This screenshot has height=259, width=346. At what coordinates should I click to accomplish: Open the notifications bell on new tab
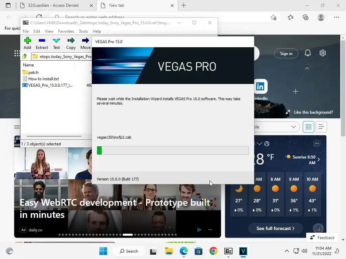click(x=307, y=53)
